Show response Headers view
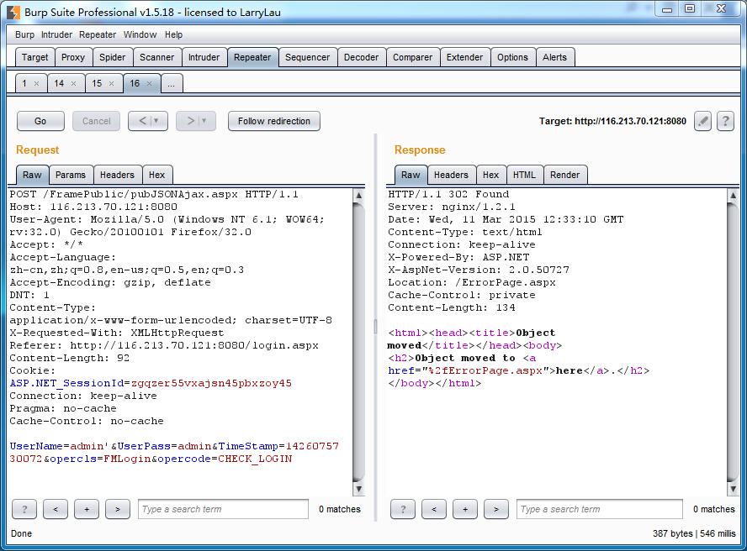 (x=451, y=175)
